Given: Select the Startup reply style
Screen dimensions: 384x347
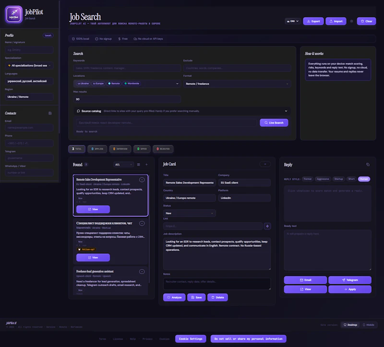Looking at the screenshot, I should 339,179.
